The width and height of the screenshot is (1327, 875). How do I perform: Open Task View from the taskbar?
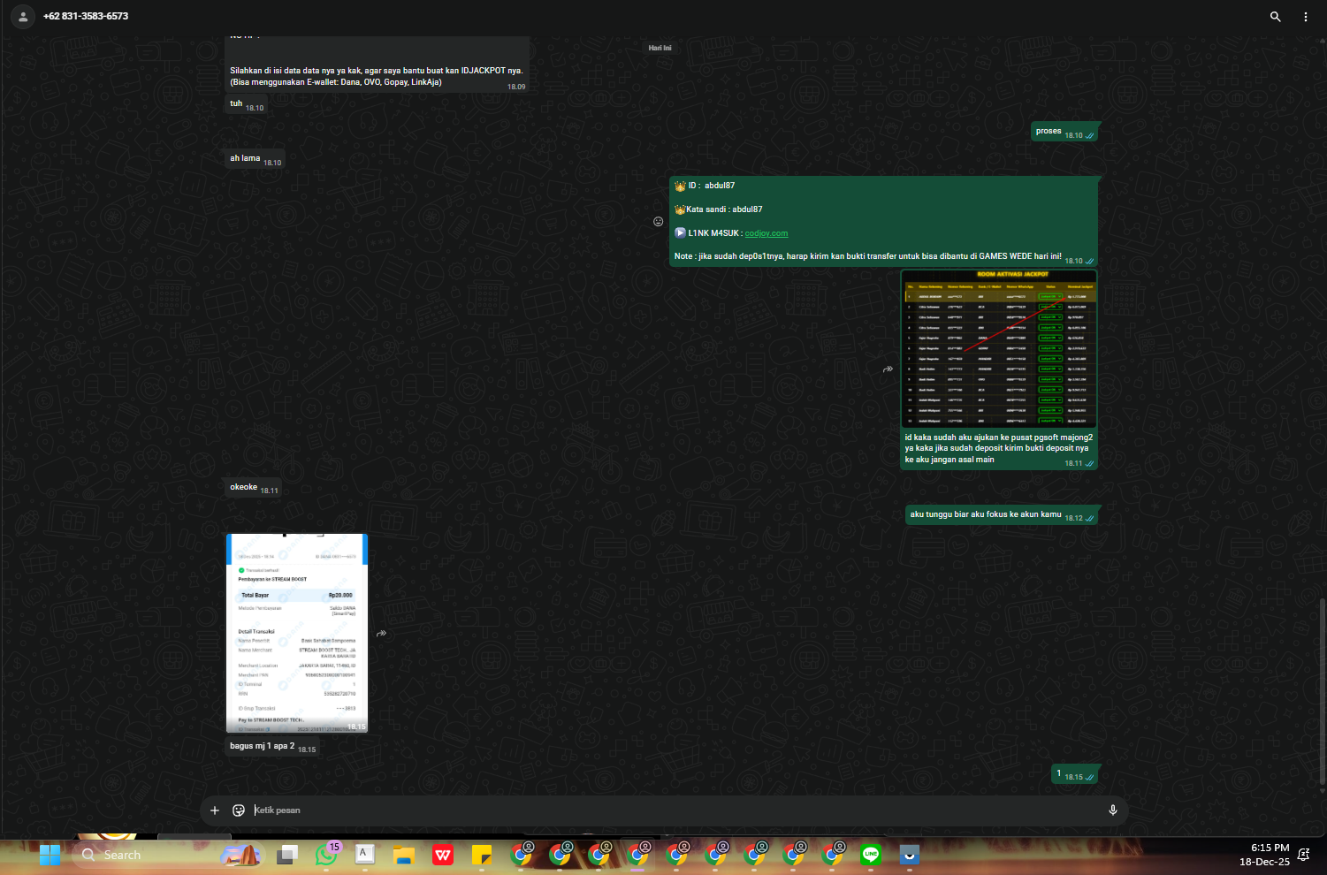(x=286, y=855)
